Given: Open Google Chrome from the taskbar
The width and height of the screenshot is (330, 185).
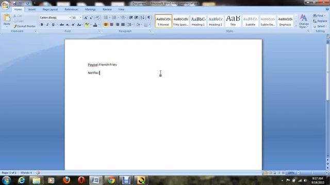Looking at the screenshot, I should 111,180.
